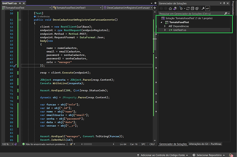Click the sync with active document icon
Image resolution: width=237 pixels, height=157 pixels.
tap(188, 9)
